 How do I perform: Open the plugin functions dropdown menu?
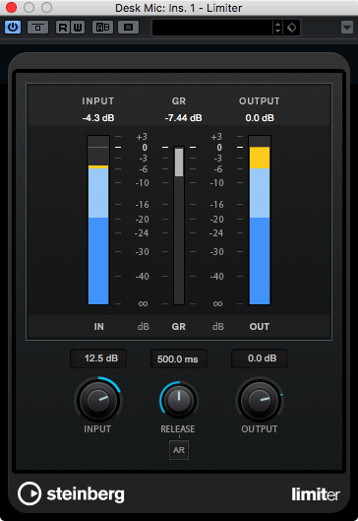[347, 28]
